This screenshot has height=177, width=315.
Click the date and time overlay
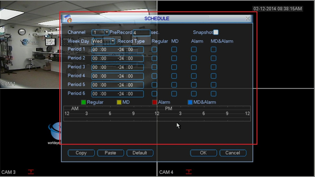click(x=278, y=9)
